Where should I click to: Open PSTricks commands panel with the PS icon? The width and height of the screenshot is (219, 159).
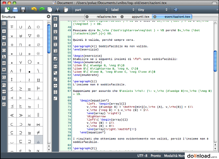pyautogui.click(x=4, y=85)
